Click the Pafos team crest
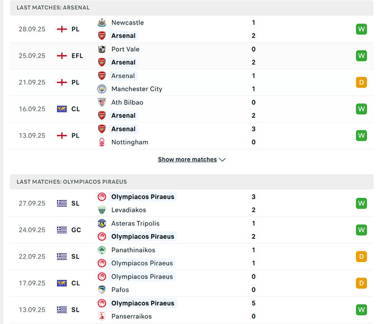The image size is (379, 324). (102, 289)
